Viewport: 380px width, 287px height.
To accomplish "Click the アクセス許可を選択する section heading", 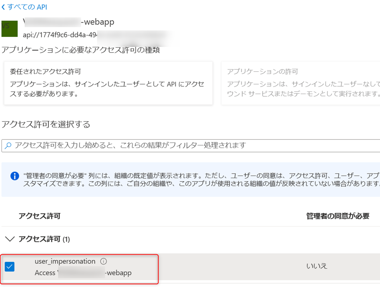I will (x=46, y=124).
